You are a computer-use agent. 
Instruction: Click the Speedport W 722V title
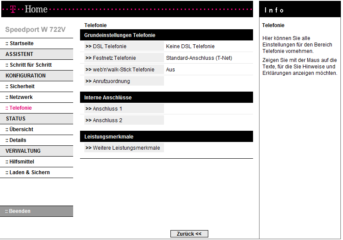coord(35,30)
